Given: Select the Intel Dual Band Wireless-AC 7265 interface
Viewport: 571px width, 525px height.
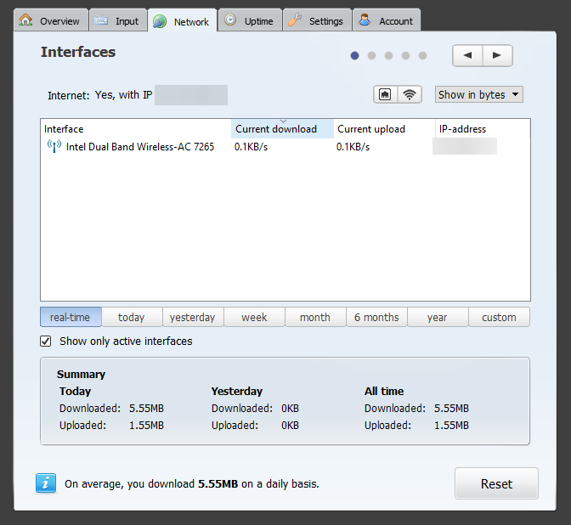Looking at the screenshot, I should coord(140,147).
